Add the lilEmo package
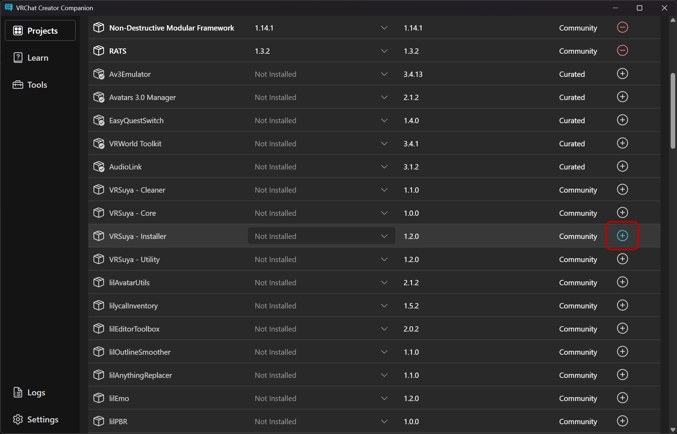 pos(622,398)
